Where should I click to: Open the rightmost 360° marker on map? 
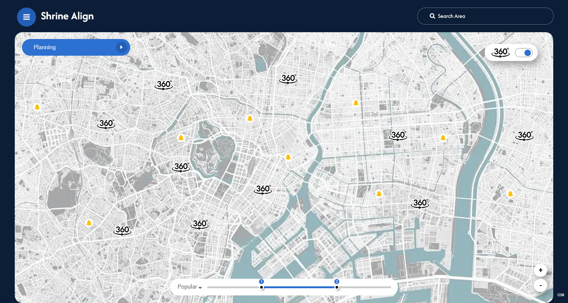[524, 136]
